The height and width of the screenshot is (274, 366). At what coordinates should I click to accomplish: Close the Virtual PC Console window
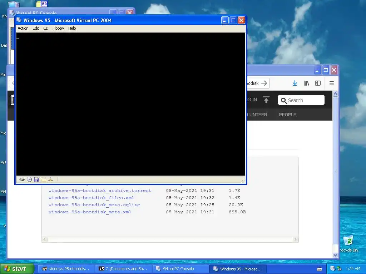pyautogui.click(x=129, y=12)
